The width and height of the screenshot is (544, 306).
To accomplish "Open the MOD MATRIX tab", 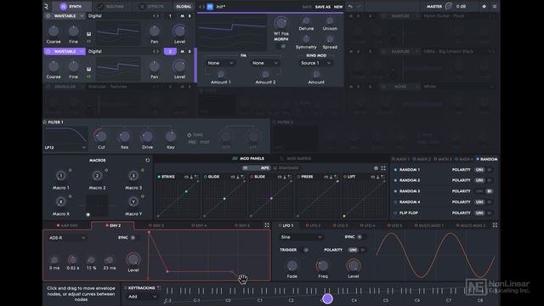I will [x=296, y=159].
